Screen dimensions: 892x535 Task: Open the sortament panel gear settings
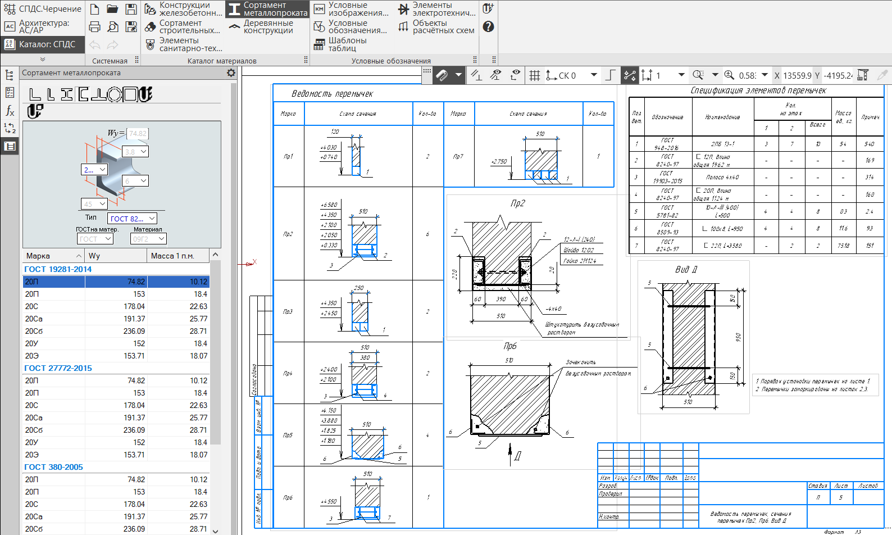(x=230, y=73)
